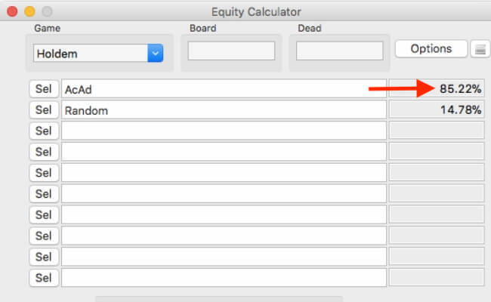This screenshot has width=491, height=302.
Task: Minimize window using the yellow button
Action: coord(30,11)
